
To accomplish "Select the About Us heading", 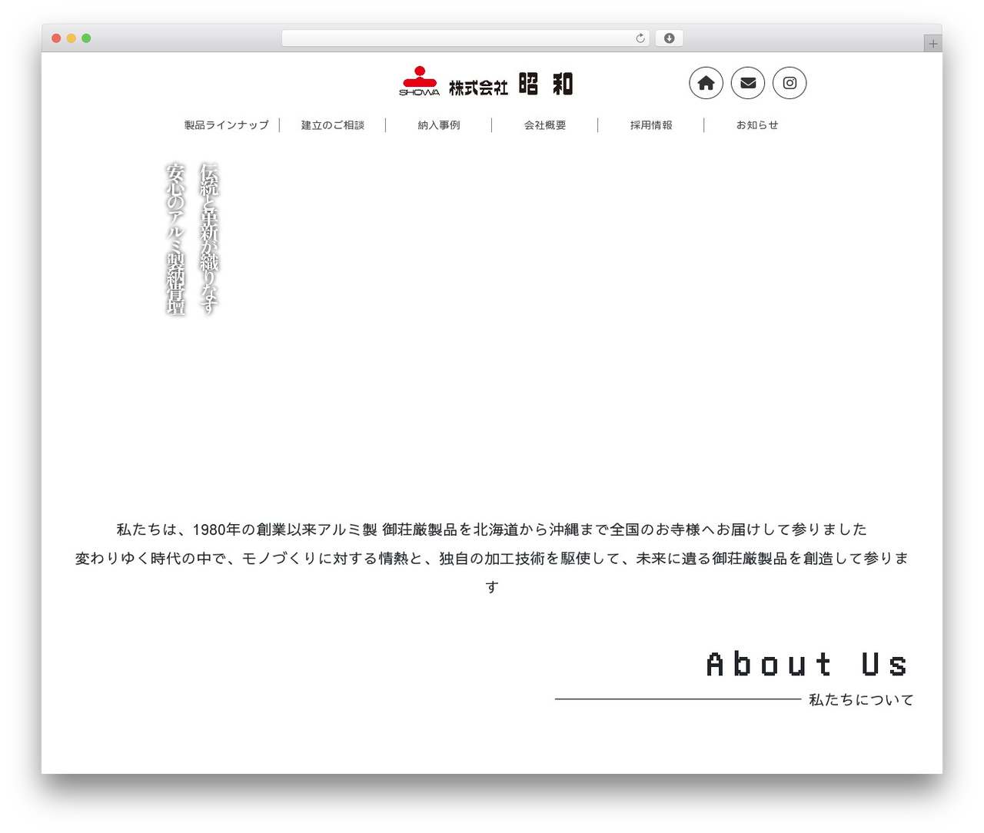I will pos(807,665).
